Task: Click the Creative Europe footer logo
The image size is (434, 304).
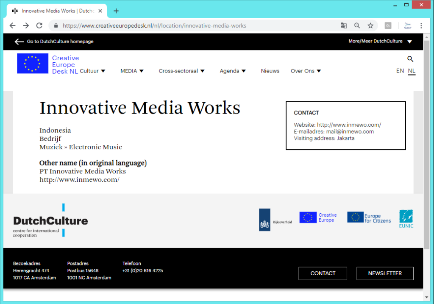Action: [318, 218]
